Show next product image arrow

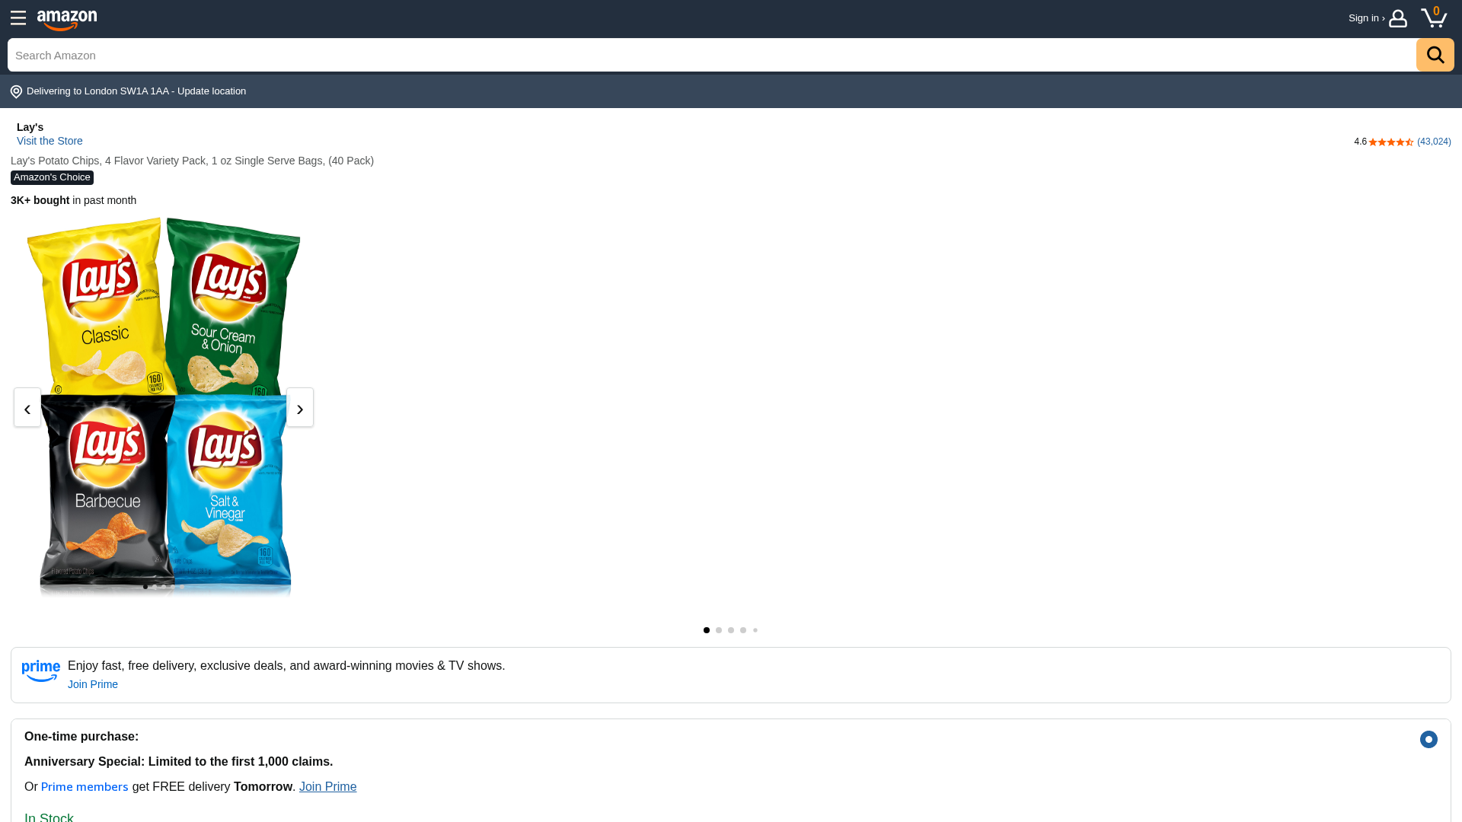click(300, 407)
